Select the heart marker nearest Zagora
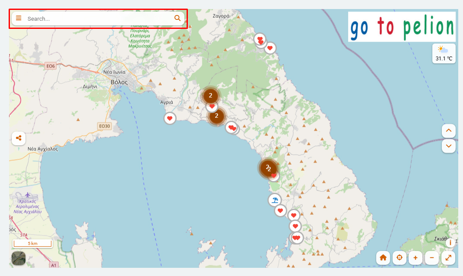The width and height of the screenshot is (463, 276). (x=260, y=39)
